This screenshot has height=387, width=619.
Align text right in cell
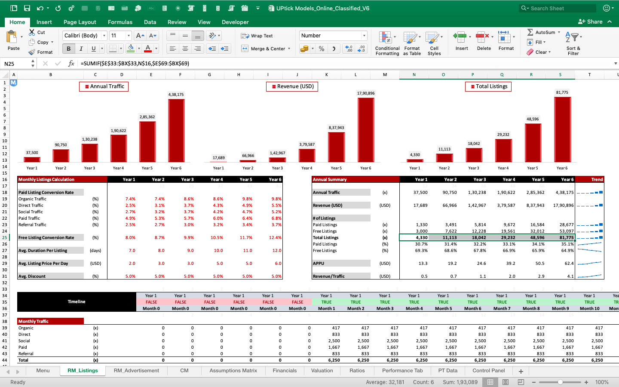[198, 49]
